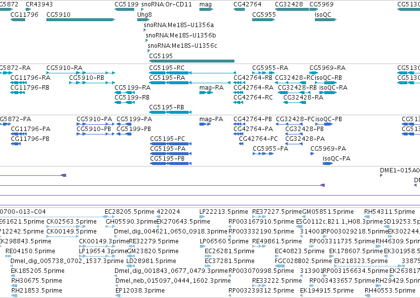This screenshot has height=298, width=420.
Task: Select the Uhg8 gene label
Action: 145,15
